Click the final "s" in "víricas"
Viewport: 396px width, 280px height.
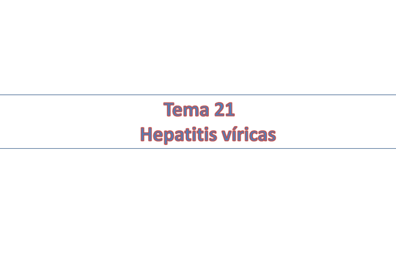coord(271,136)
